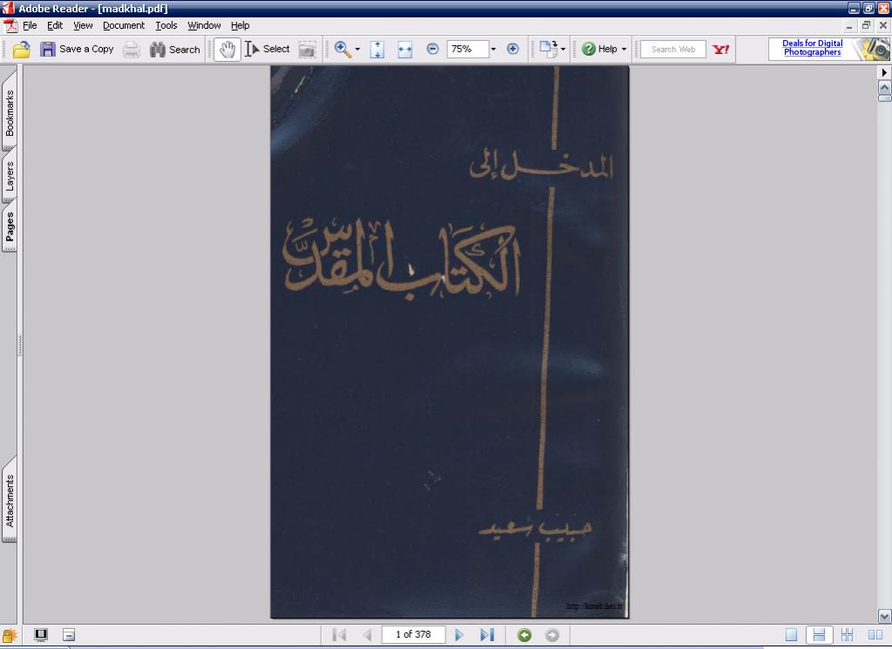The height and width of the screenshot is (649, 892).
Task: Click Deals for Digital Photographers link
Action: (812, 49)
